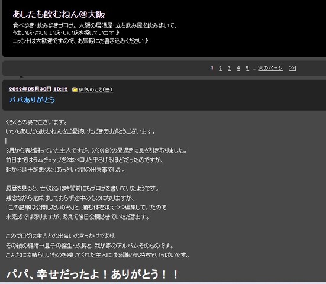Screen dimensions: 326x284
Task: Click the line starting 前日まではラムチョップ
Action: tap(85, 160)
